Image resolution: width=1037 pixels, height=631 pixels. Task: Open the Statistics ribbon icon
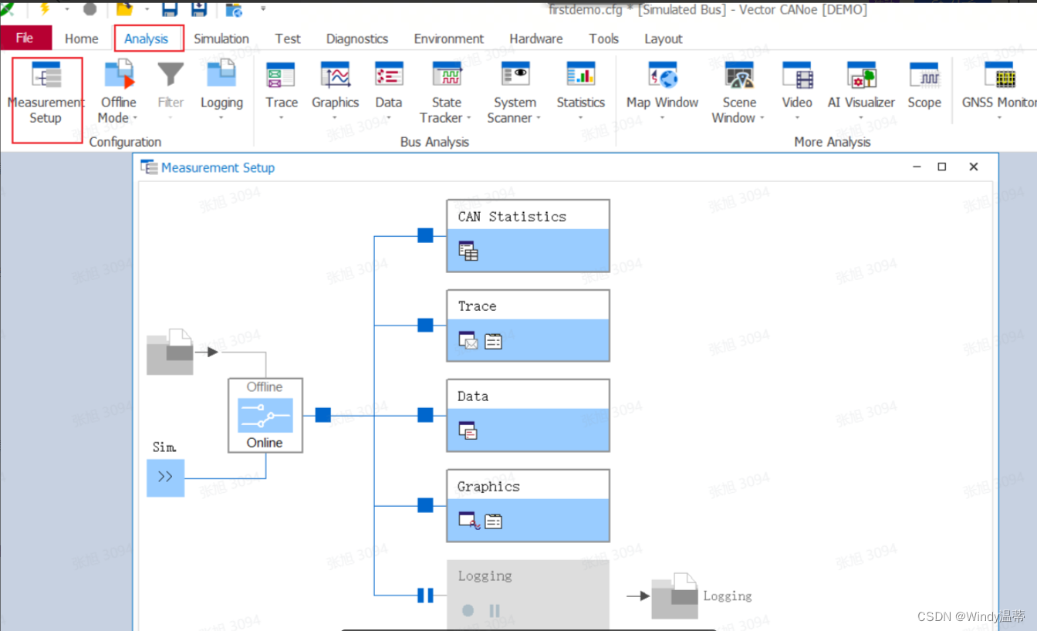point(581,75)
